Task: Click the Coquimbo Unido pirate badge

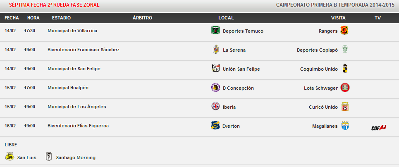Action: (x=345, y=68)
